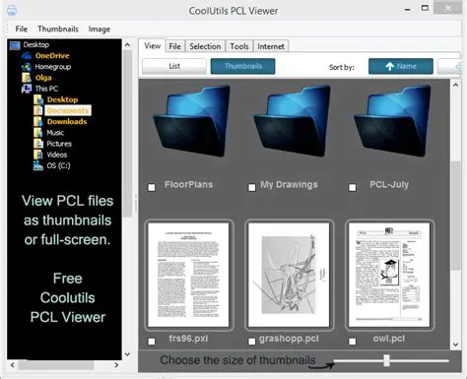Viewport: 467px width, 379px height.
Task: Click the FloorPlans folder name
Action: (189, 184)
